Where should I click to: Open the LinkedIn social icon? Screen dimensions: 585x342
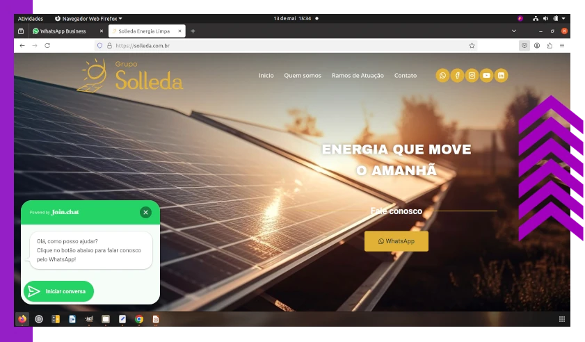point(501,75)
